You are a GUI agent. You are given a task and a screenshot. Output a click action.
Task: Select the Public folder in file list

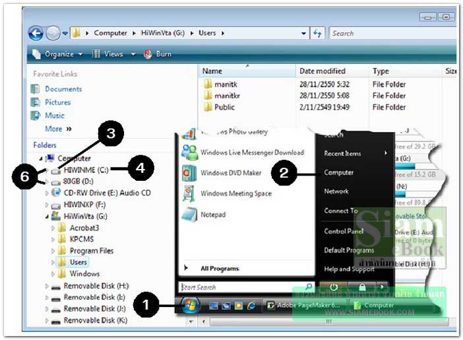(224, 108)
